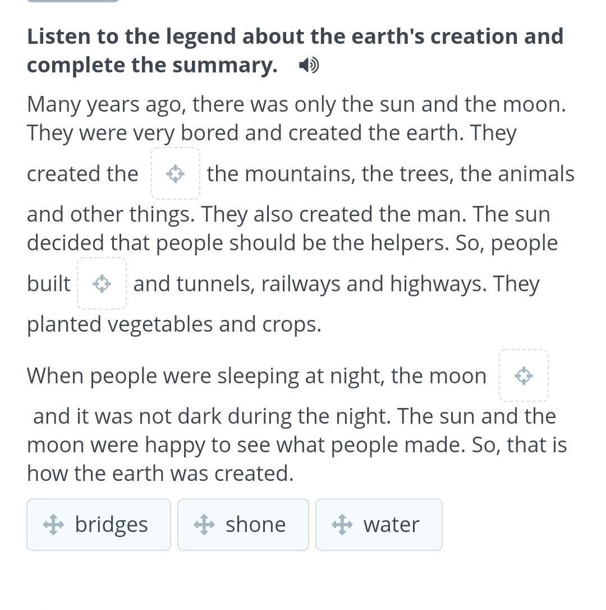606x610 pixels.
Task: Click the final line "how the earth was created"
Action: [x=160, y=474]
